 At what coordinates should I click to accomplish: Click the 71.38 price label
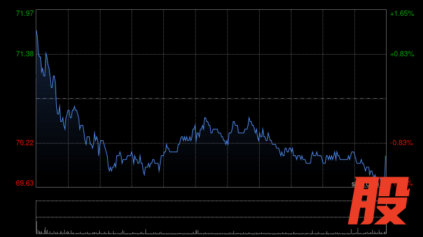point(25,54)
